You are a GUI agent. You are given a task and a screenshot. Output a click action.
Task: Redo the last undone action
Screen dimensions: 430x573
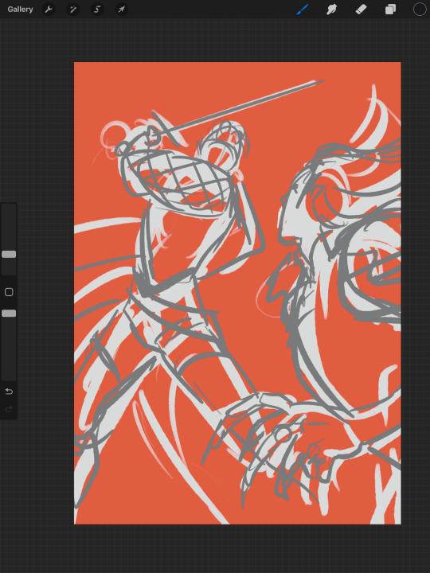point(9,408)
